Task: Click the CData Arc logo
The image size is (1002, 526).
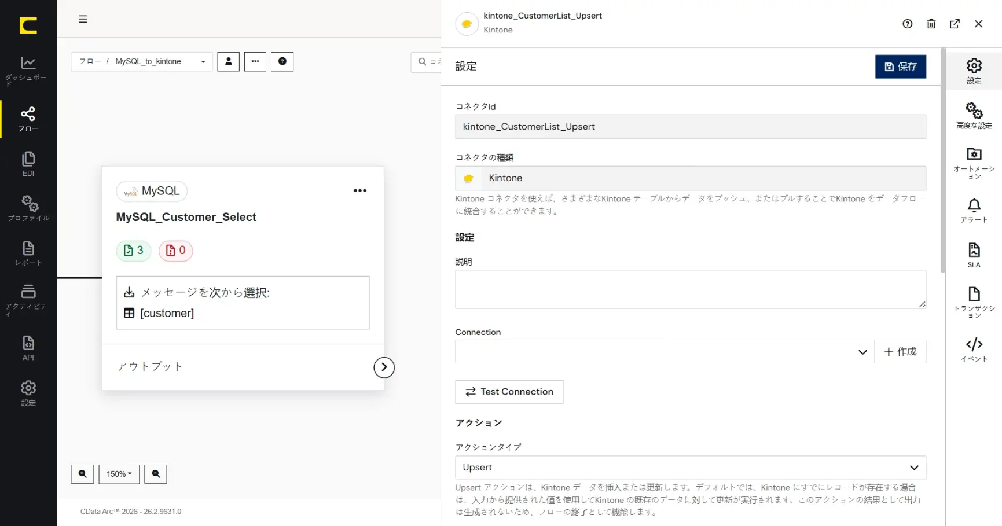Action: tap(28, 25)
